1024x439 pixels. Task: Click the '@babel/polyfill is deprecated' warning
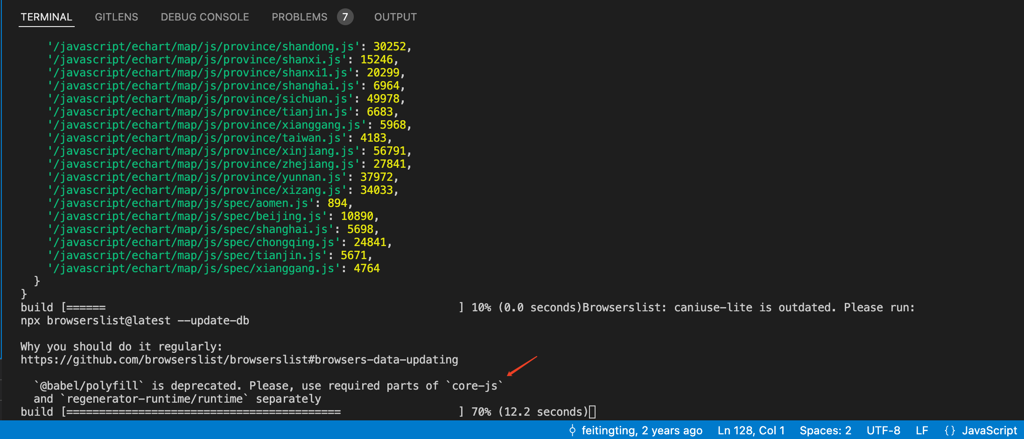268,386
